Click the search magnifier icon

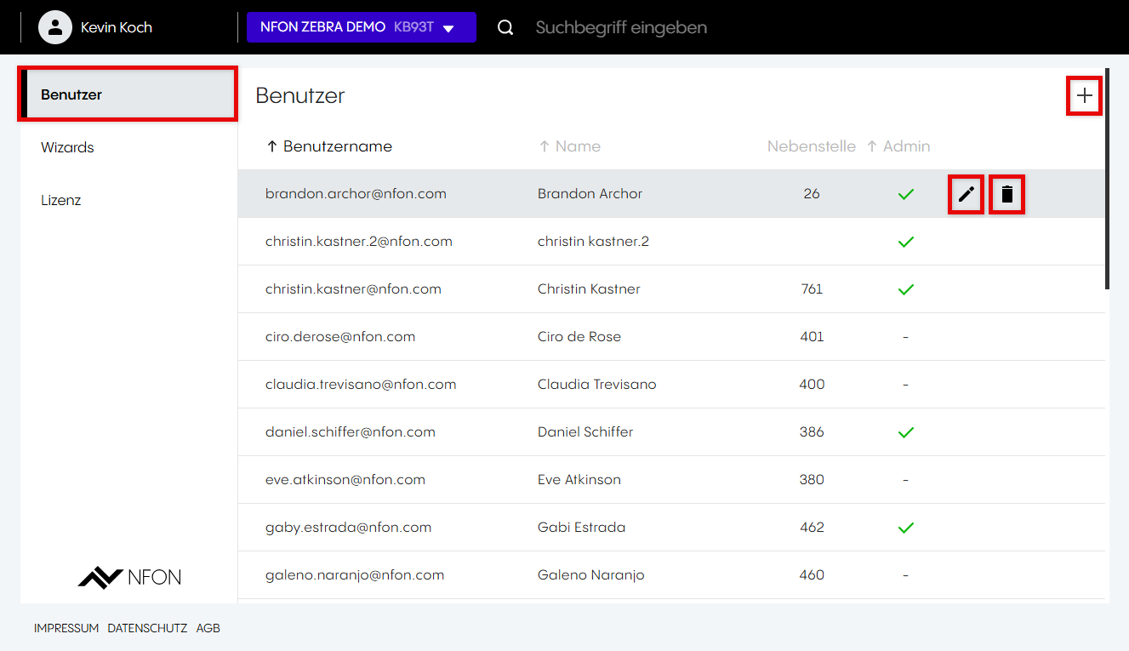(505, 27)
